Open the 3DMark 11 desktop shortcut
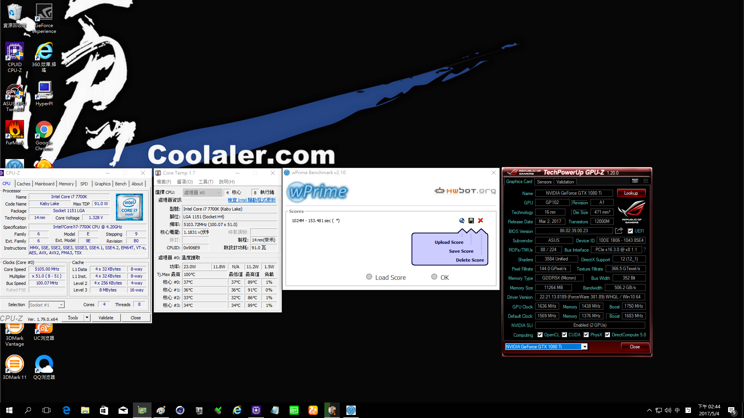744x418 pixels. pyautogui.click(x=15, y=367)
